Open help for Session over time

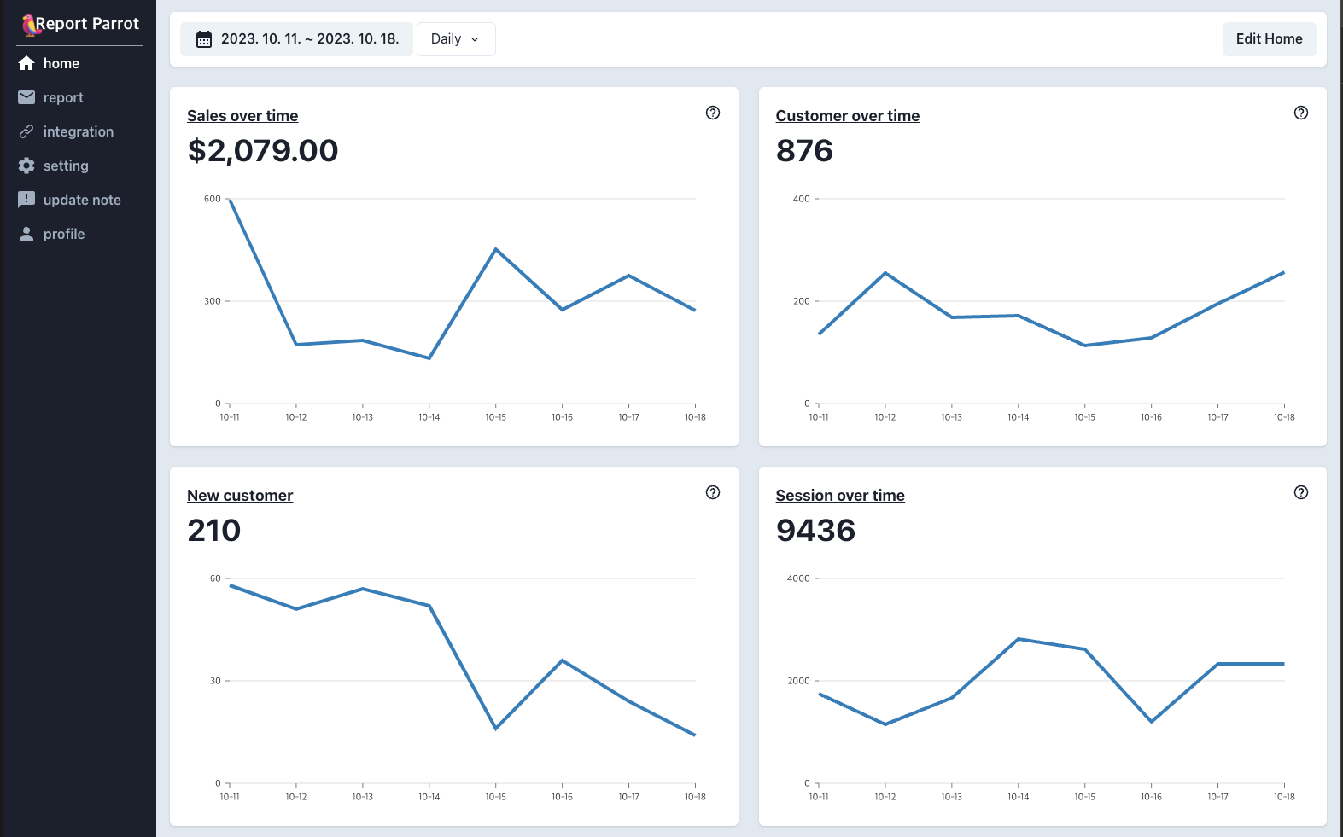pyautogui.click(x=1301, y=492)
